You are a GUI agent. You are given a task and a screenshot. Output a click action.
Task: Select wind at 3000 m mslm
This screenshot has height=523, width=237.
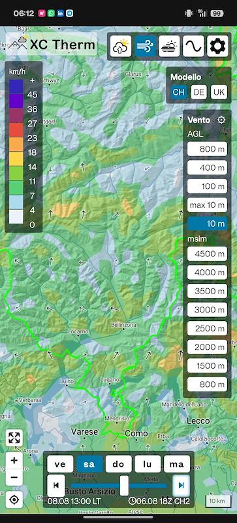tap(207, 309)
